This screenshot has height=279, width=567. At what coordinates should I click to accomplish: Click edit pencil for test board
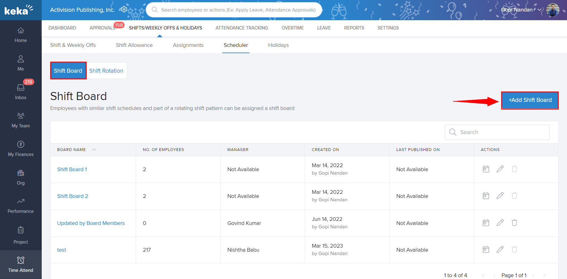500,249
